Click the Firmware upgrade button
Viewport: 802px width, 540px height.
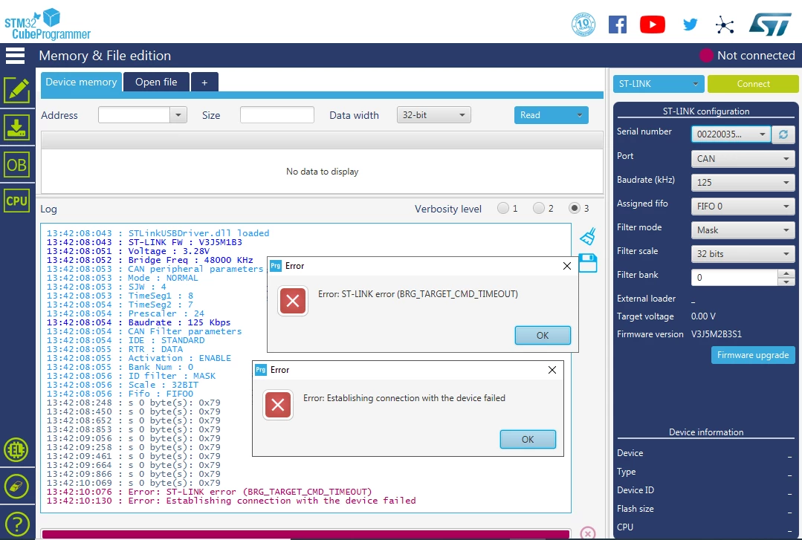[x=753, y=355]
